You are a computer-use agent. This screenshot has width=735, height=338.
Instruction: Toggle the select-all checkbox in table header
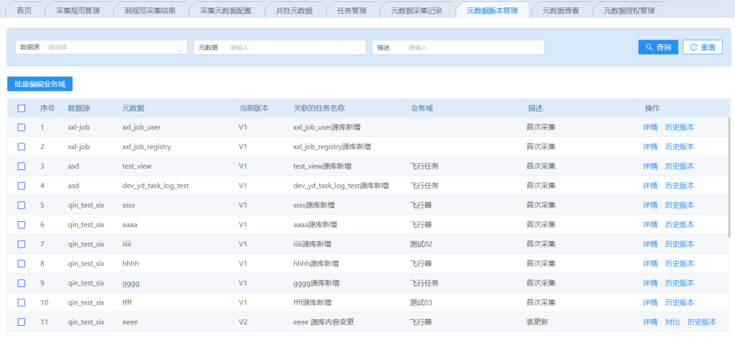[x=22, y=108]
